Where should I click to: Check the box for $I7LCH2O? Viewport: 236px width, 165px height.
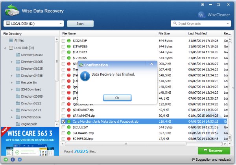tap(63, 52)
